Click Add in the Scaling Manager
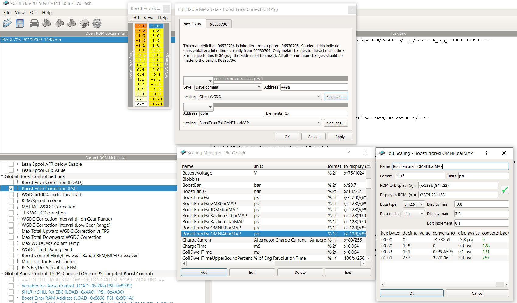517x303 pixels. pyautogui.click(x=204, y=272)
